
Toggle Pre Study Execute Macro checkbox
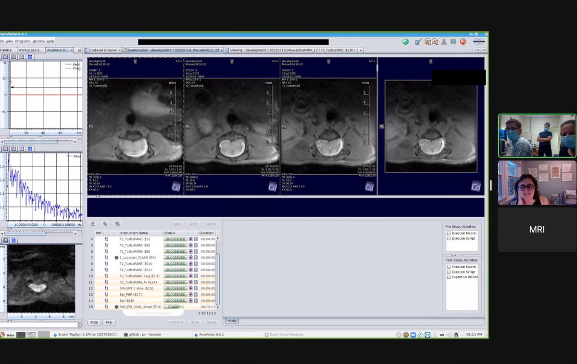click(449, 233)
